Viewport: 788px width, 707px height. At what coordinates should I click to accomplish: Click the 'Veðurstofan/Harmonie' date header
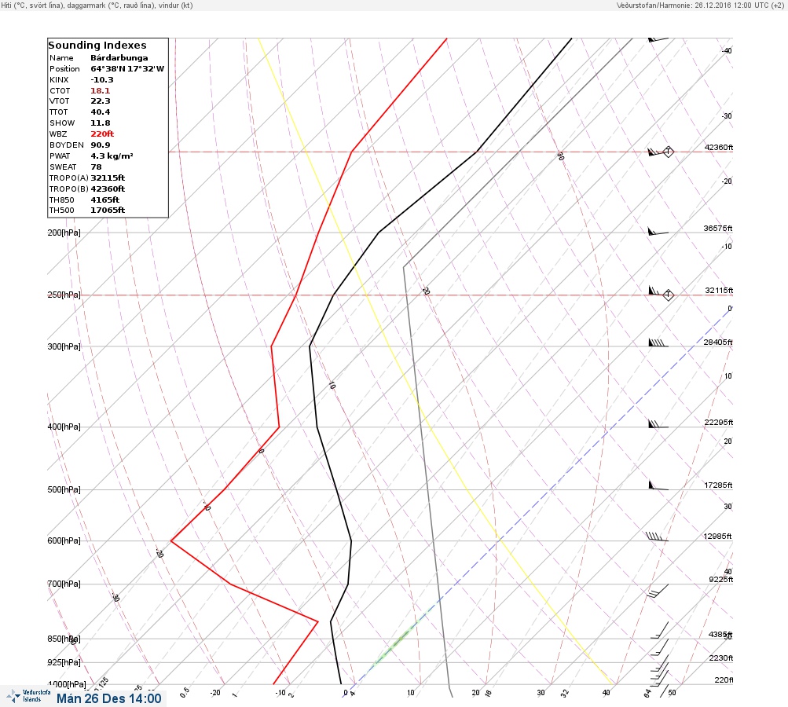702,5
